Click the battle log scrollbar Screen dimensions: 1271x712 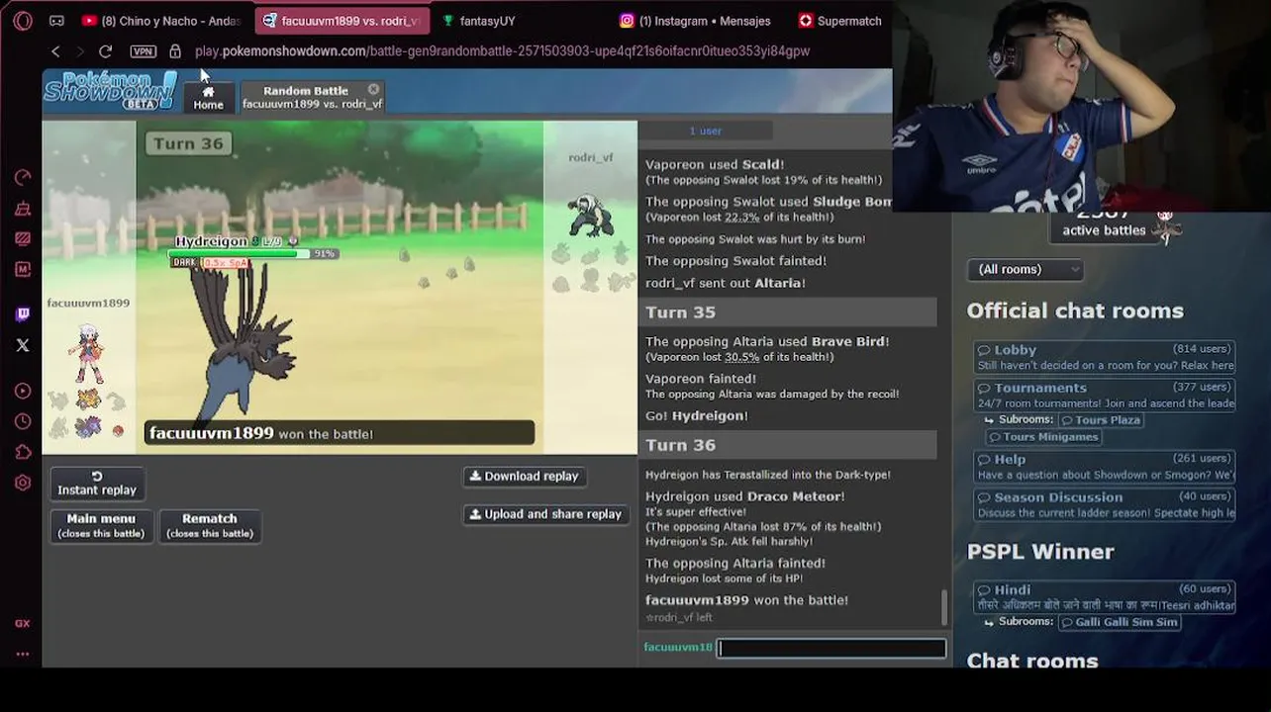pos(944,607)
